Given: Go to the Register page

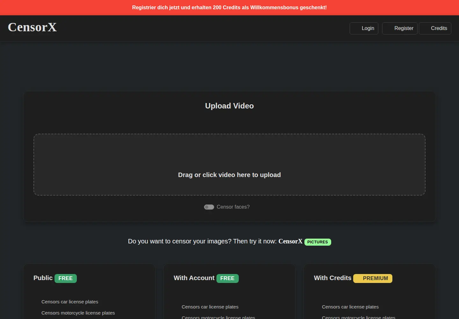Looking at the screenshot, I should [400, 28].
